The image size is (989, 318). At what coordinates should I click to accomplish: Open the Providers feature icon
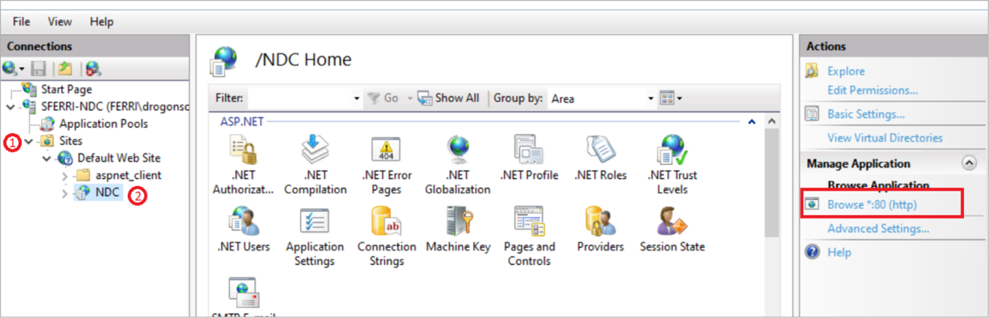click(600, 222)
